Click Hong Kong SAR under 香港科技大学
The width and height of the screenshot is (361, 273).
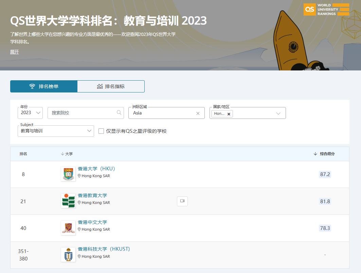coord(96,256)
